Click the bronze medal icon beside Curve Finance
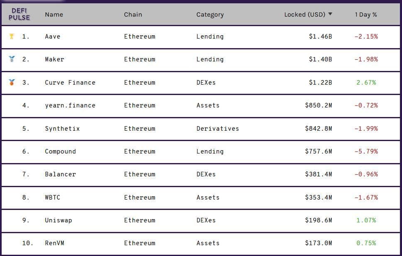402x256 pixels. coord(12,82)
